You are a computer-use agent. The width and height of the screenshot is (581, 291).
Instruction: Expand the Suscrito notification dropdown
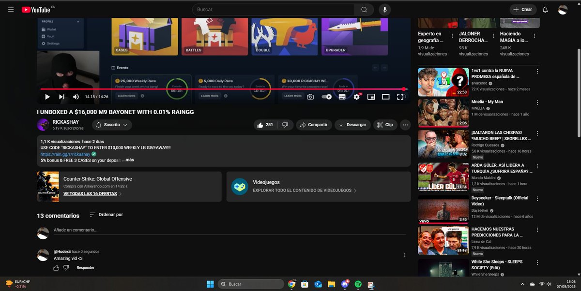click(112, 125)
